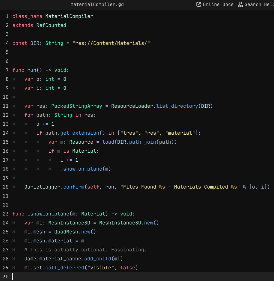Click the "tres" string literal

(x=129, y=133)
